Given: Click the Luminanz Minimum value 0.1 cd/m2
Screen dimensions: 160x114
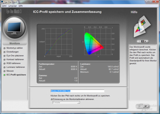Looking at the screenshot, I should 114,72.
